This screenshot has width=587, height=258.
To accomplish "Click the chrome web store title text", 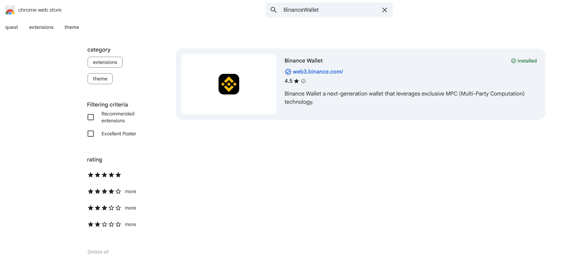I will click(40, 10).
